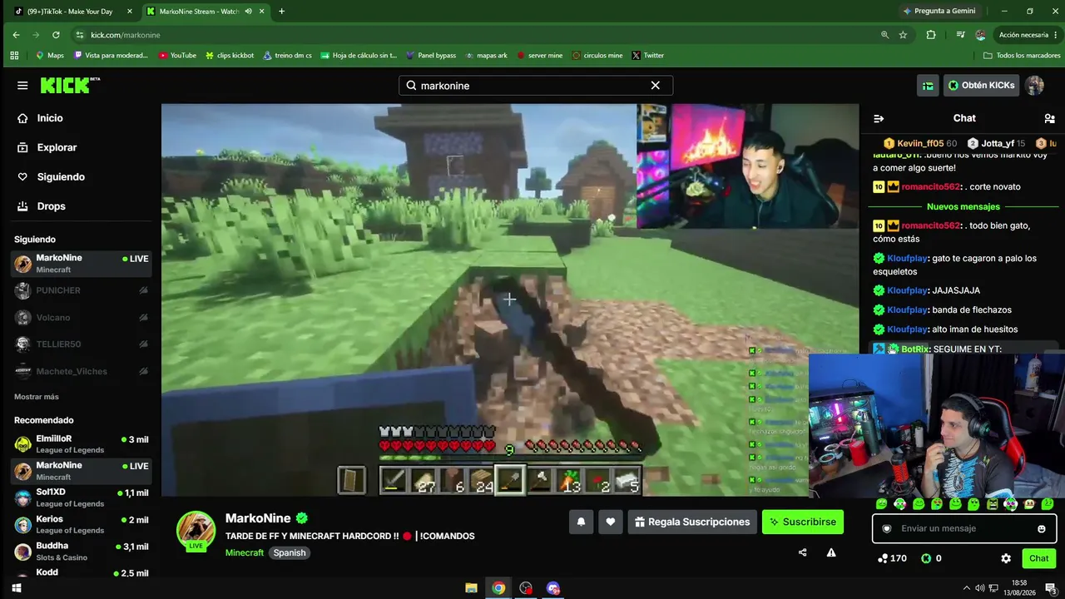
Task: Open the Kick logo home link
Action: [x=70, y=85]
